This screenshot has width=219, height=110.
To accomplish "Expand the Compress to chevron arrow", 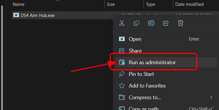I will pos(211,97).
